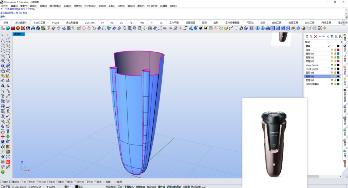Open the viewport title dropdown arrow
Viewport: 348px width, 188px height.
[x=24, y=34]
